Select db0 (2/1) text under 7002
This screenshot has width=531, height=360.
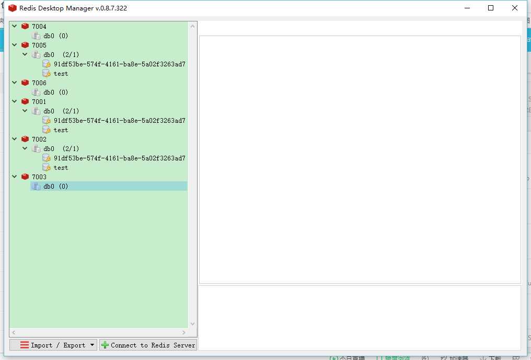(x=61, y=149)
